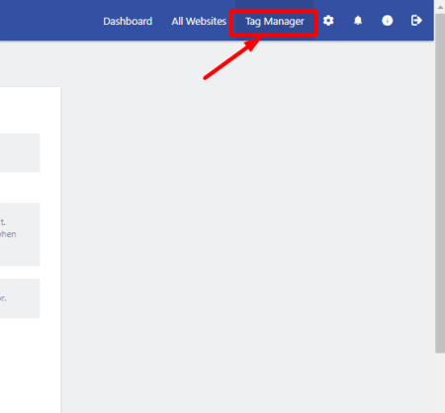Click the sign out icon

click(x=416, y=21)
